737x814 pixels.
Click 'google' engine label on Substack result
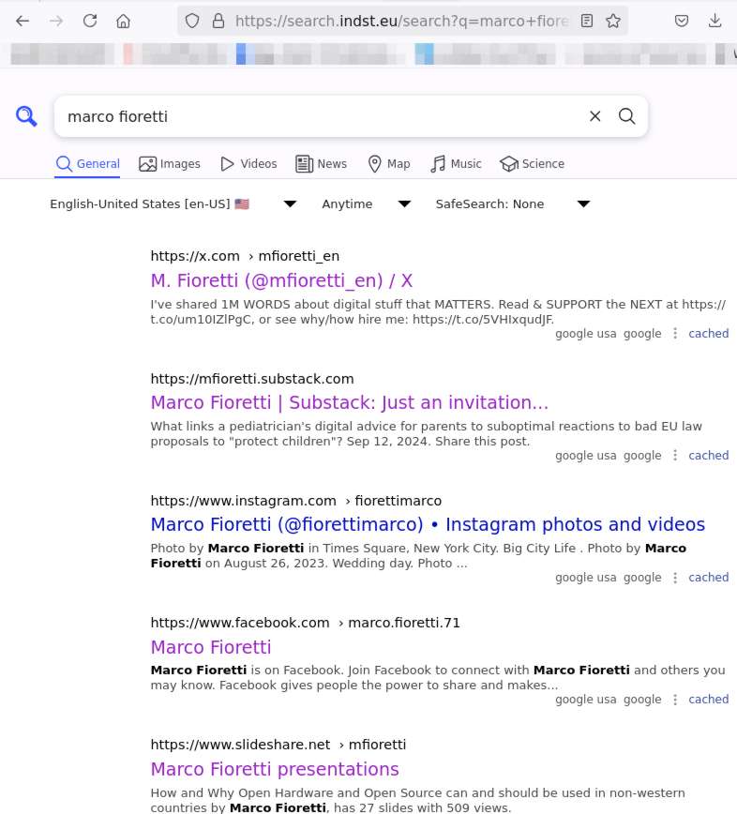click(642, 455)
